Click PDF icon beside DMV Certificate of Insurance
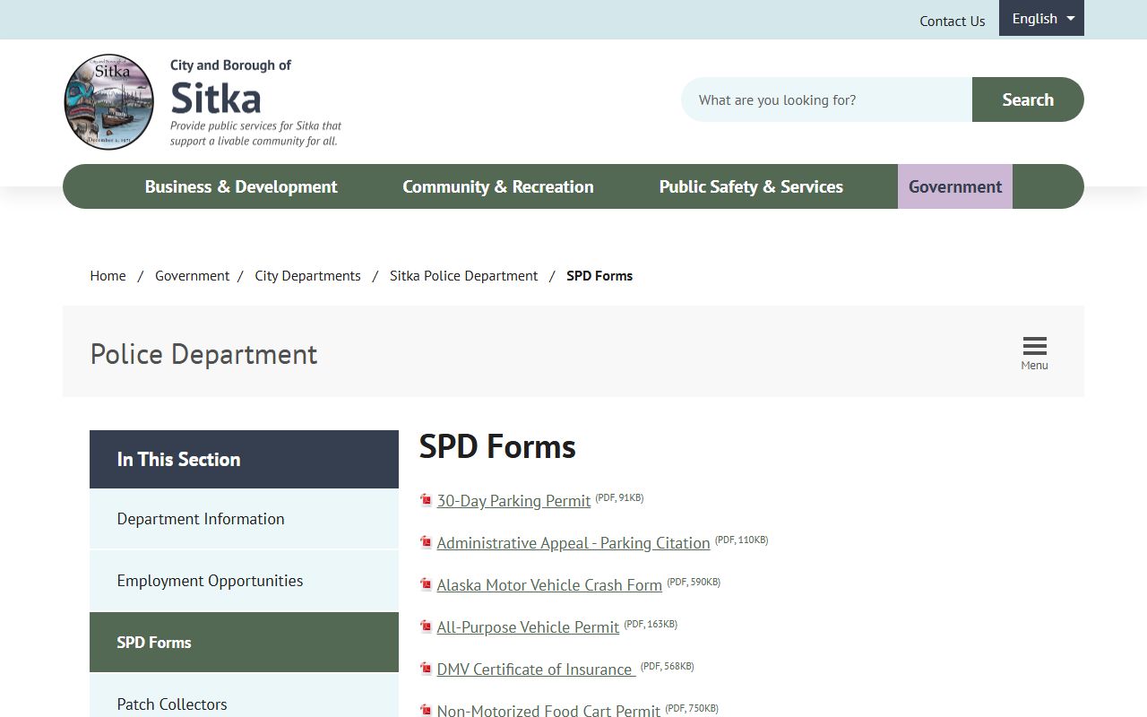1147x717 pixels. (427, 669)
